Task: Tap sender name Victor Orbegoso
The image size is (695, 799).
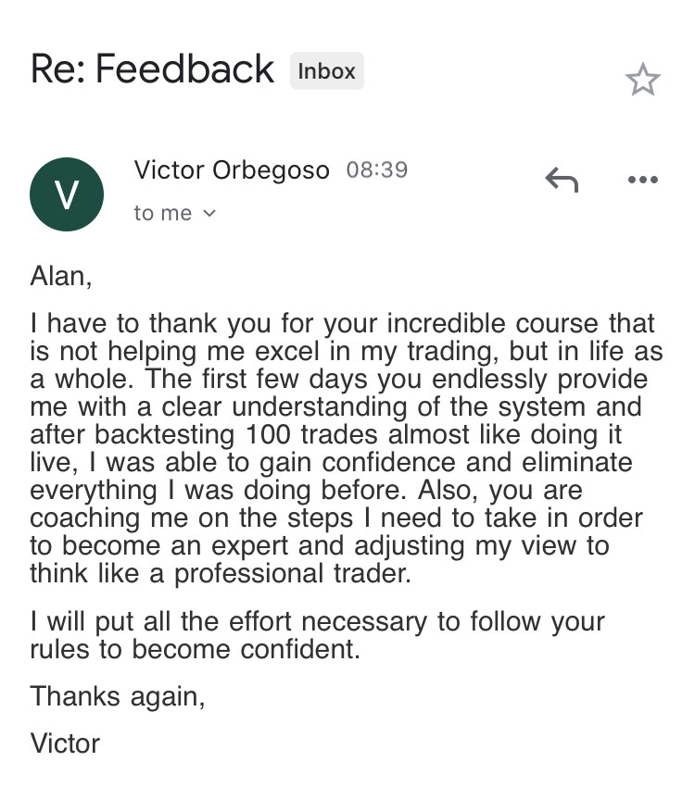Action: point(231,170)
